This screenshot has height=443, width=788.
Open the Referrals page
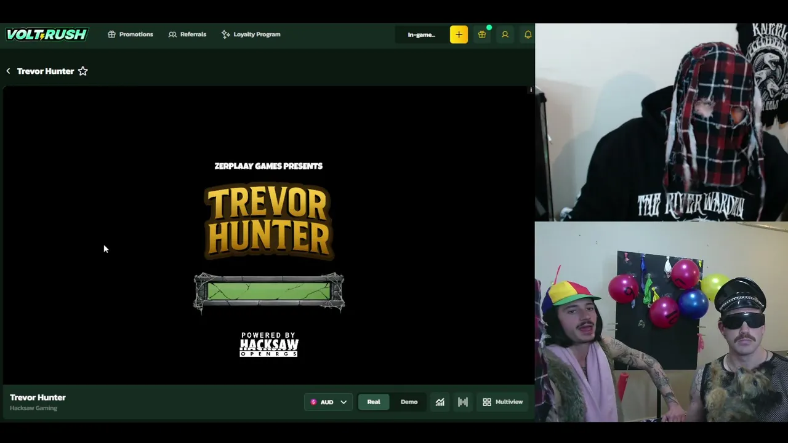187,34
